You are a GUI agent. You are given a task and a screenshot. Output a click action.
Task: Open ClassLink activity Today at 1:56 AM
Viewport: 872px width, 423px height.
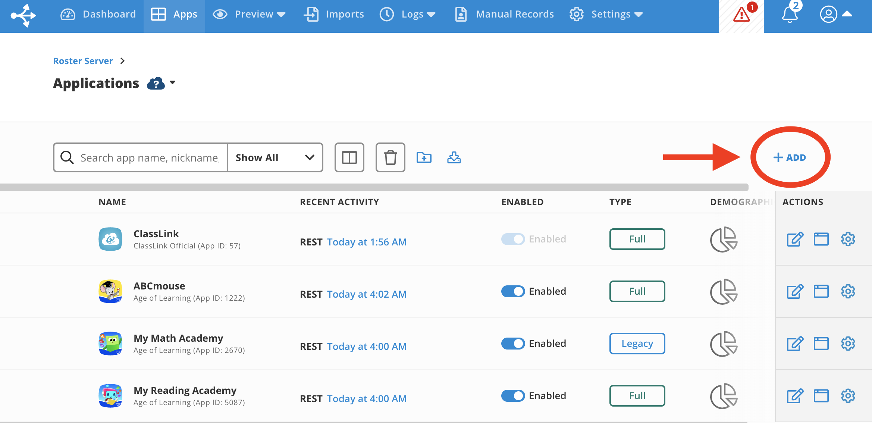(x=367, y=242)
